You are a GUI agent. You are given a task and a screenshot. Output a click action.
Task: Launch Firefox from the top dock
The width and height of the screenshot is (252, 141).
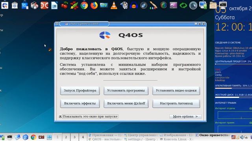pyautogui.click(x=94, y=5)
